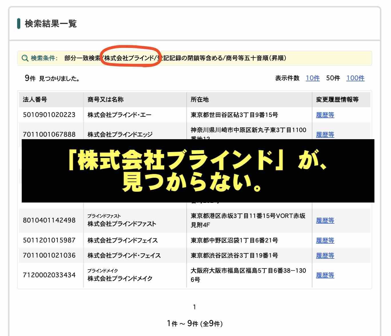Image resolution: width=391 pixels, height=336 pixels.
Task: Open 履歴等 for 株式会社ブラインドメイク
Action: pyautogui.click(x=325, y=276)
